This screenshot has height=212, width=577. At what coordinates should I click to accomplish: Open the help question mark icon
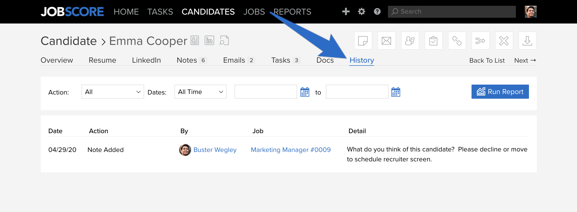[377, 11]
